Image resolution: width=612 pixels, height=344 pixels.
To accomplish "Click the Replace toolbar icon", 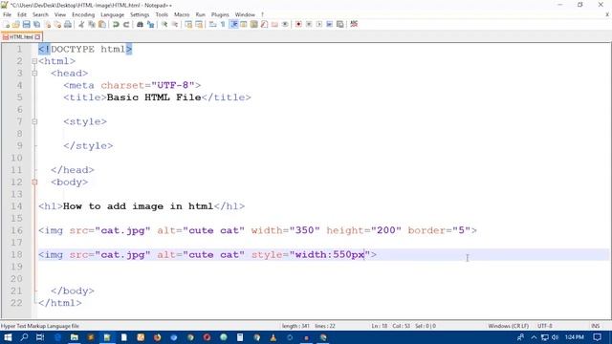I will pos(150,25).
